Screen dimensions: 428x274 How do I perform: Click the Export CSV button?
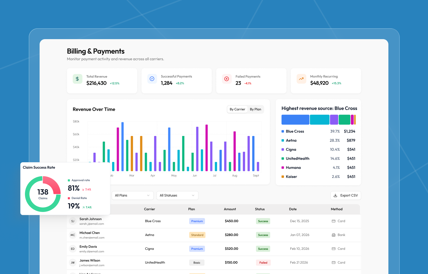345,195
